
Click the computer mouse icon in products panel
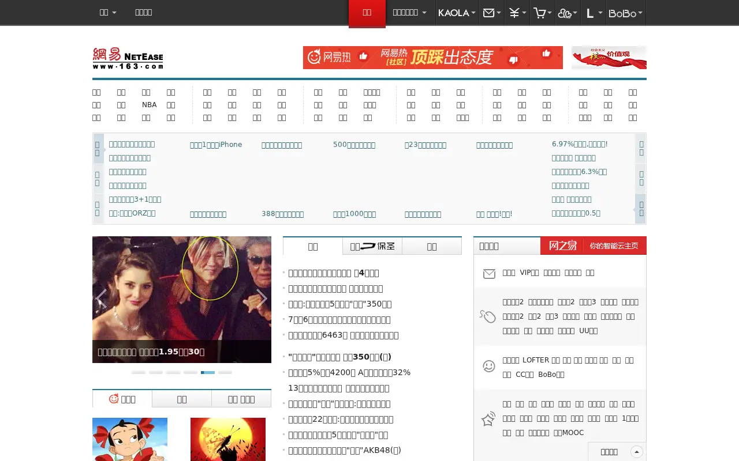coord(488,316)
